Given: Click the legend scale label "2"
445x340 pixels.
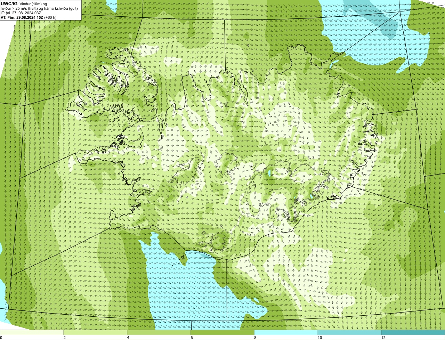Looking at the screenshot, I should 65,338.
